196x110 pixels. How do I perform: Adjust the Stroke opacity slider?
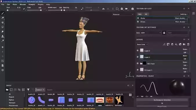[55, 10]
